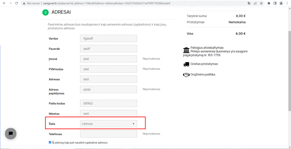This screenshot has width=291, height=149.
Task: Open the browser extensions puzzle icon
Action: tap(269, 3)
